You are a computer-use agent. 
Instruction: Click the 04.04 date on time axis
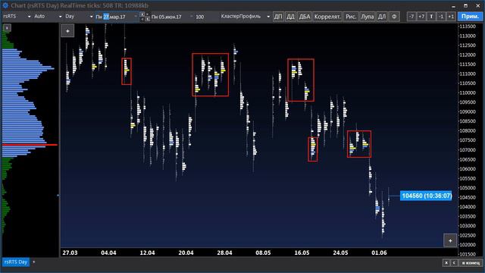[108, 253]
